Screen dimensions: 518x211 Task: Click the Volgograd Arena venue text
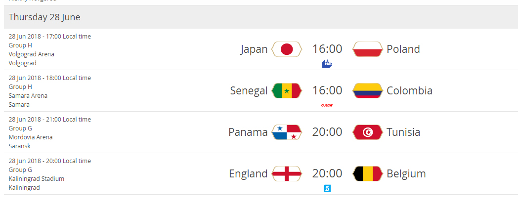(x=31, y=54)
